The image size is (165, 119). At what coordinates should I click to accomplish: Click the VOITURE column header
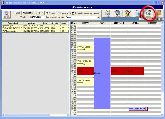click(x=152, y=23)
